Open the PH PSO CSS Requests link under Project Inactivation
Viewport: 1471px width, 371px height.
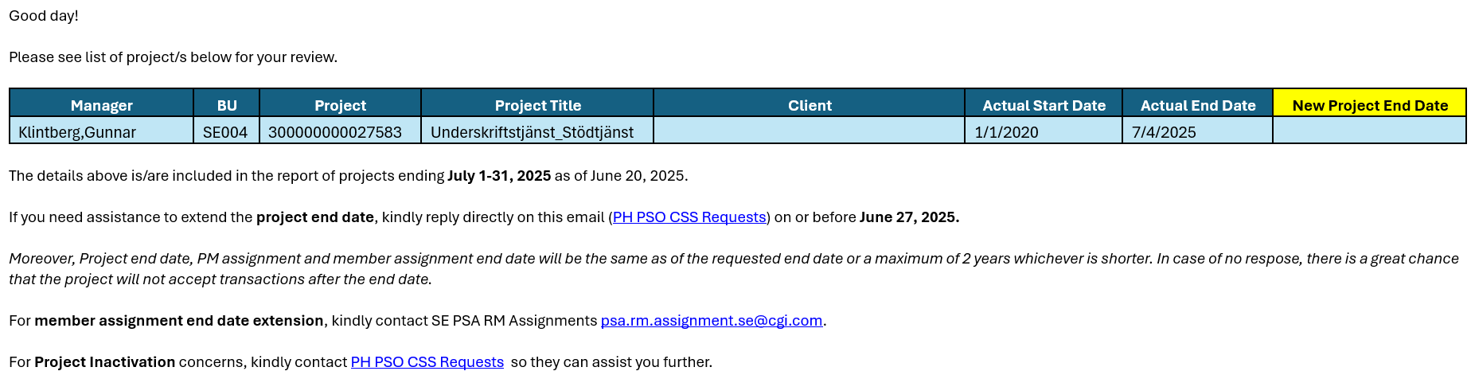pyautogui.click(x=427, y=362)
